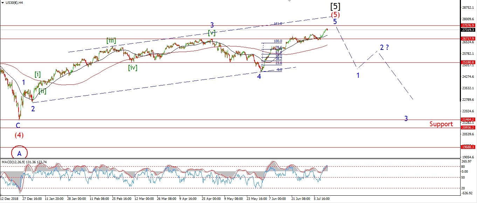Select the 25180.8 red price tag
The height and width of the screenshot is (203, 477).
(468, 62)
